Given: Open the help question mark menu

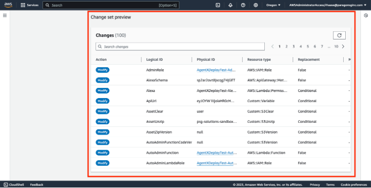Looking at the screenshot, I should 243,5.
